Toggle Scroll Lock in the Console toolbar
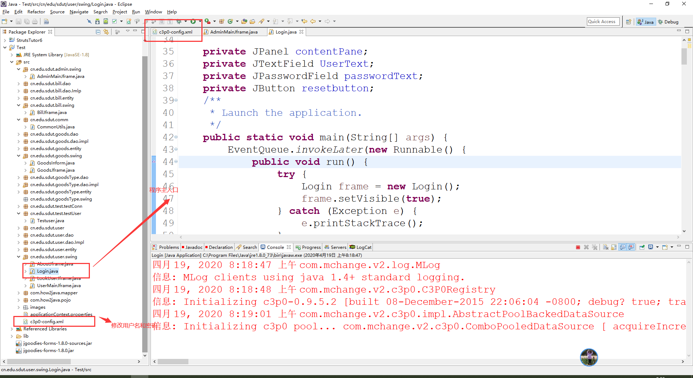This screenshot has height=378, width=693. tap(614, 247)
